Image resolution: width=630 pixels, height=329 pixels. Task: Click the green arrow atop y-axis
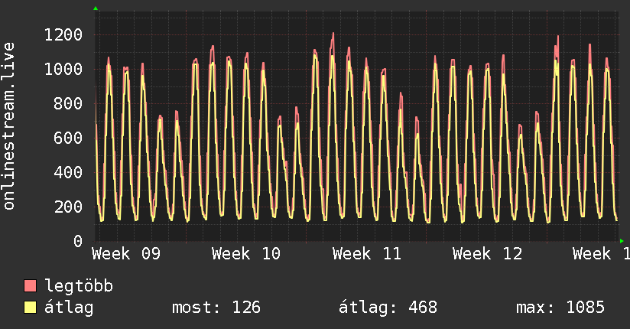pyautogui.click(x=96, y=8)
